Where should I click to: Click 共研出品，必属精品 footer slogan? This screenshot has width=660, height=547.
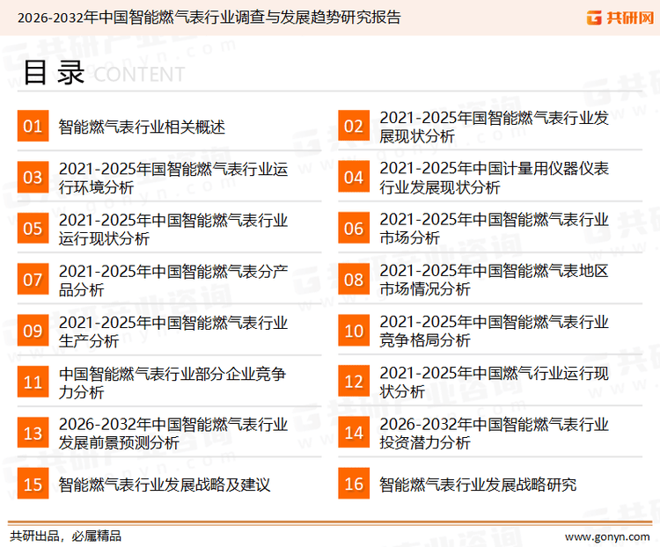pyautogui.click(x=65, y=536)
